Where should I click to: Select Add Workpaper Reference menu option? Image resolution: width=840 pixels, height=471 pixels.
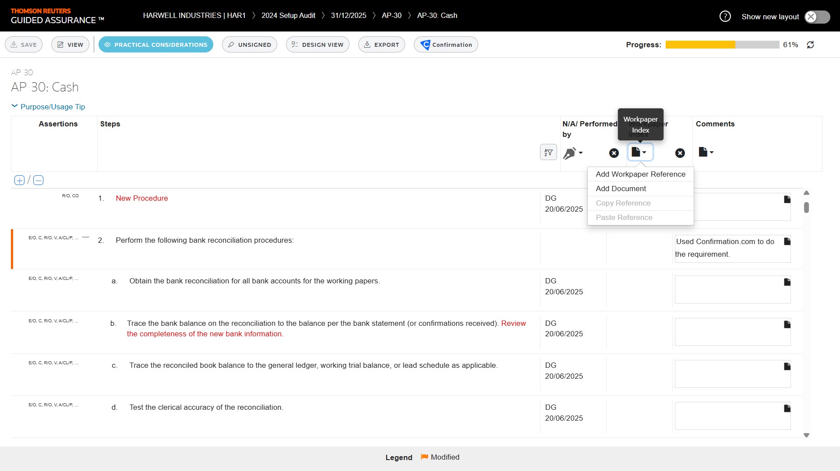[x=640, y=174]
